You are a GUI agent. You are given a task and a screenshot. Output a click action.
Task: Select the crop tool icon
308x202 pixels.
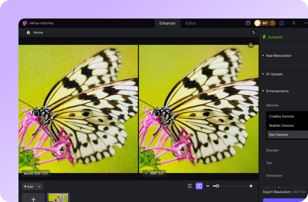[x=253, y=32]
